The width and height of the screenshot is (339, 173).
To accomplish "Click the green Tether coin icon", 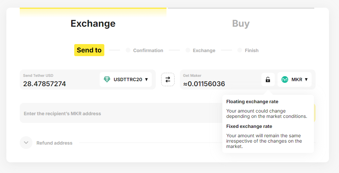I will tap(107, 79).
